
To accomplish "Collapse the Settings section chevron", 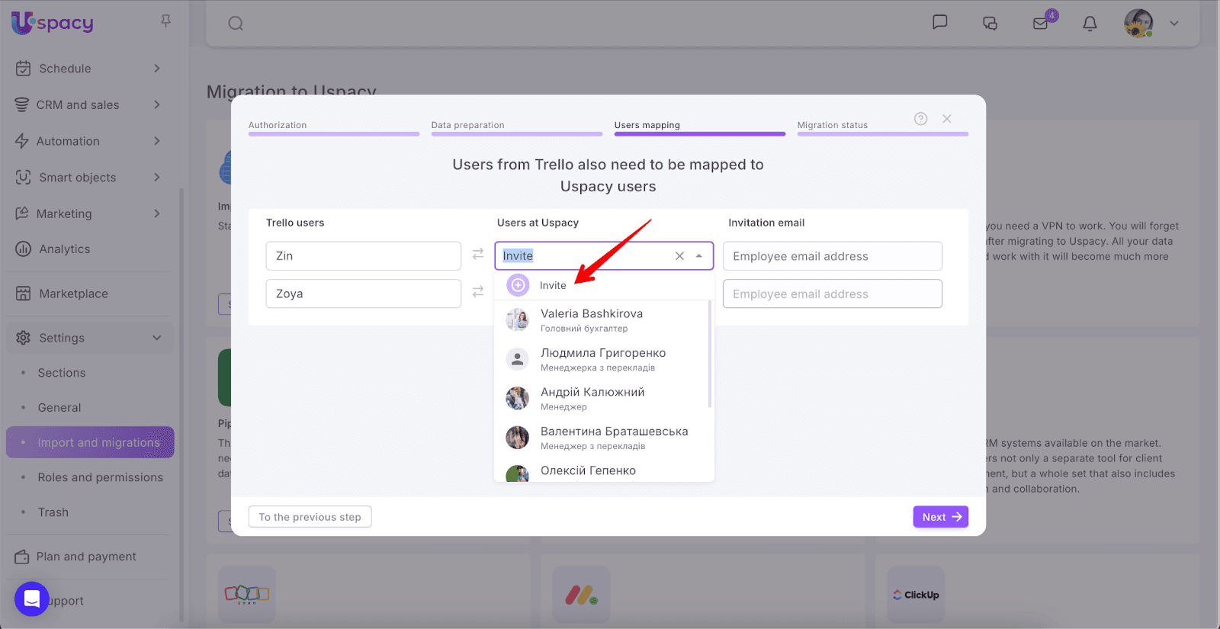I will point(157,338).
